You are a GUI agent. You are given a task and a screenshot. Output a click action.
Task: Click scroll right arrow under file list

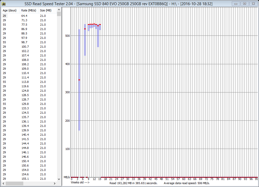pos(55,183)
